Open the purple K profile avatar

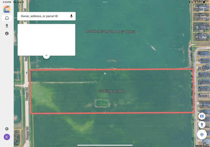[x=7, y=137]
